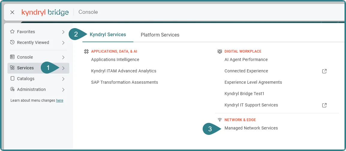Screen dimensions: 346x151
Task: Click the Console title in header
Action: pos(88,12)
